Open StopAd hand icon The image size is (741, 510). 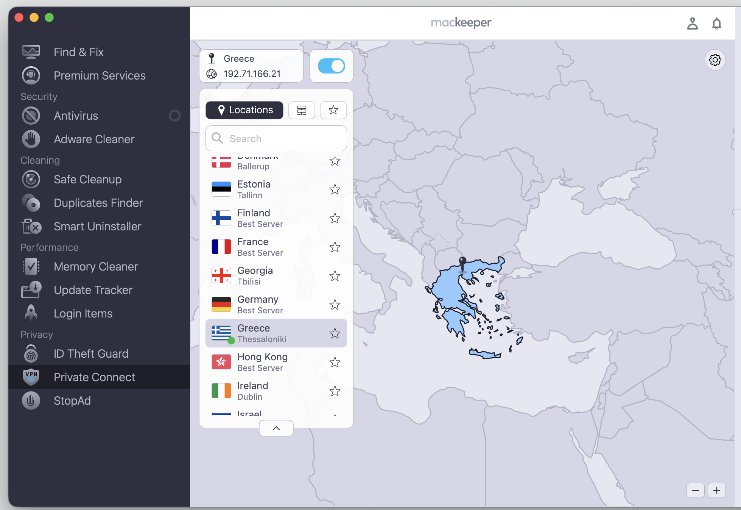coord(31,400)
